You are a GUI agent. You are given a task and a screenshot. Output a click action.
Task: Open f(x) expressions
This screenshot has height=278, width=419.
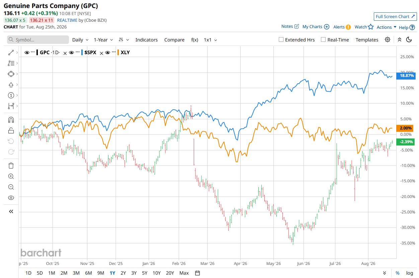(x=195, y=39)
